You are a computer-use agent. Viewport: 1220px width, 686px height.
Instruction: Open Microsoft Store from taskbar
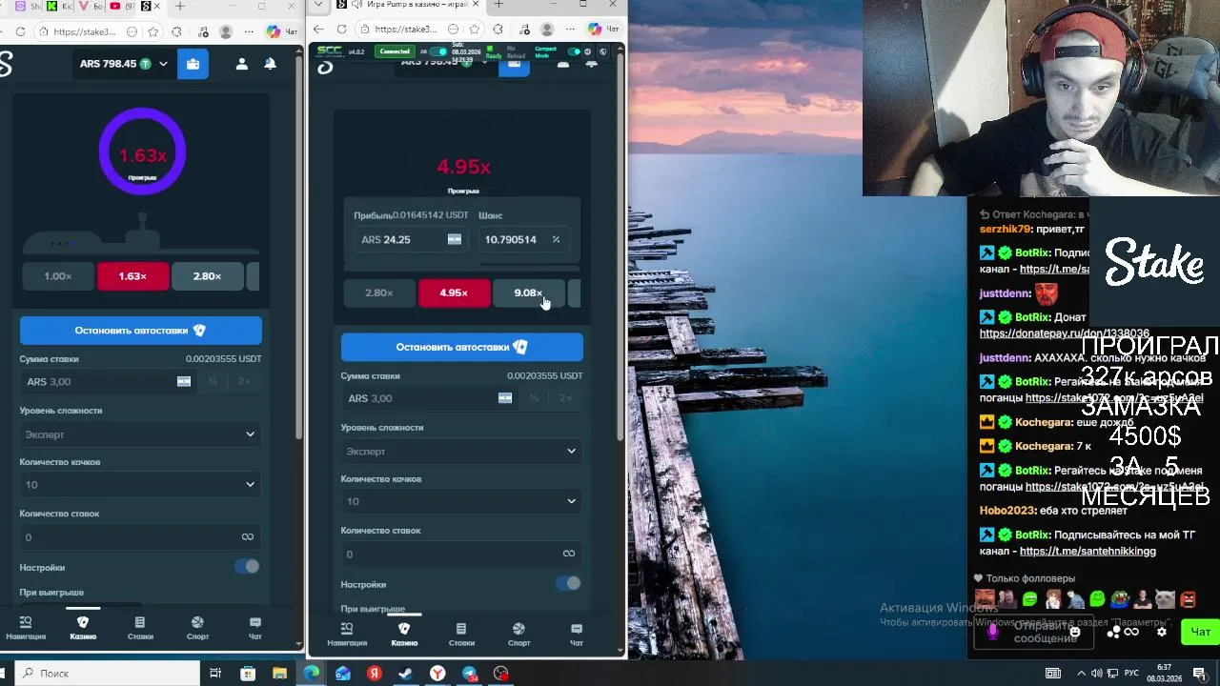point(248,674)
